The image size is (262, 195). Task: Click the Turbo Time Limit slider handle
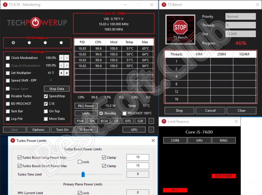(83, 174)
